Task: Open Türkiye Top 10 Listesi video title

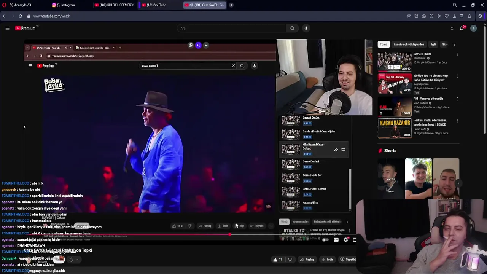Action: click(431, 78)
